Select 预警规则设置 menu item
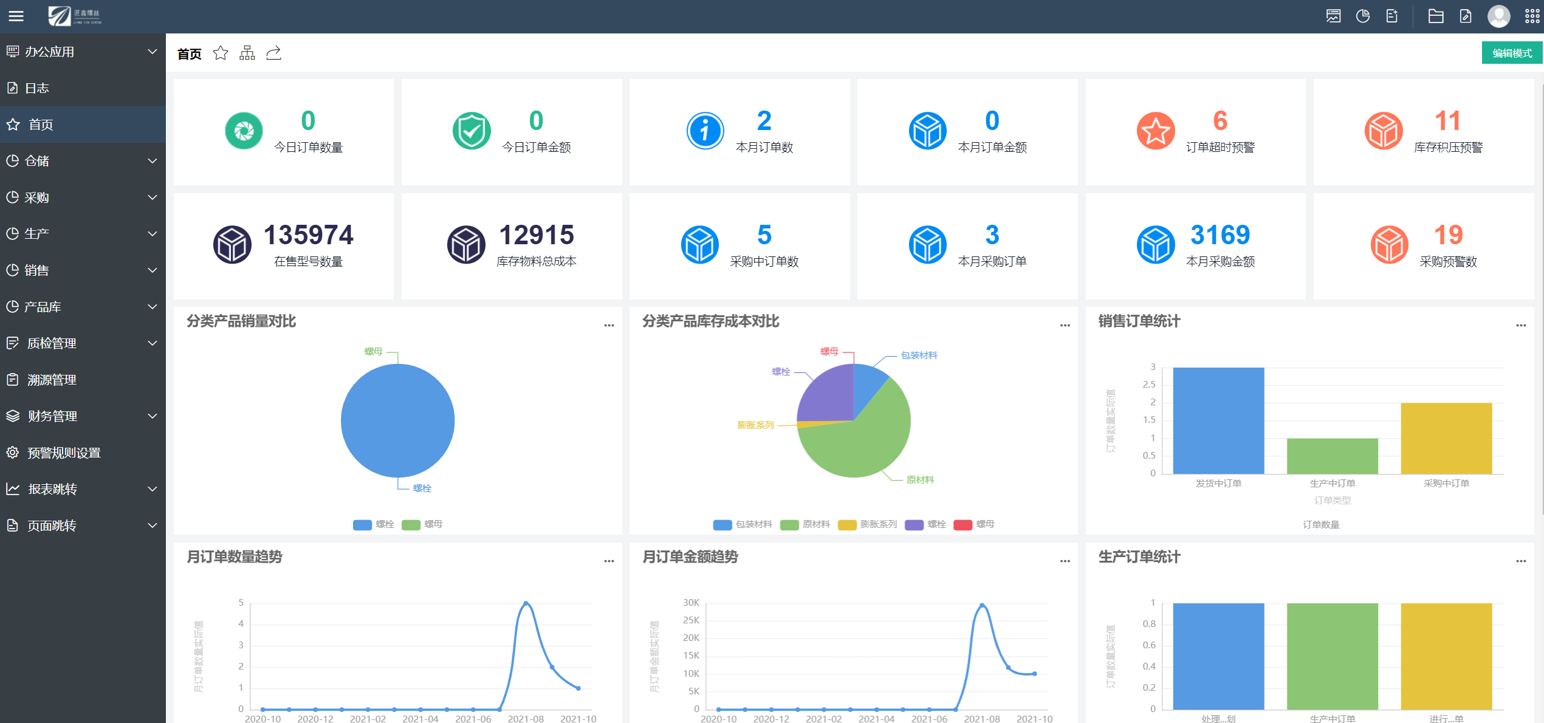 click(83, 453)
